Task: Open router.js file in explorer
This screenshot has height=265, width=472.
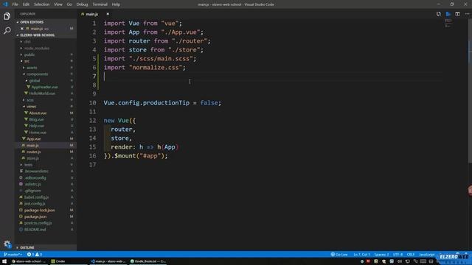Action: click(33, 152)
